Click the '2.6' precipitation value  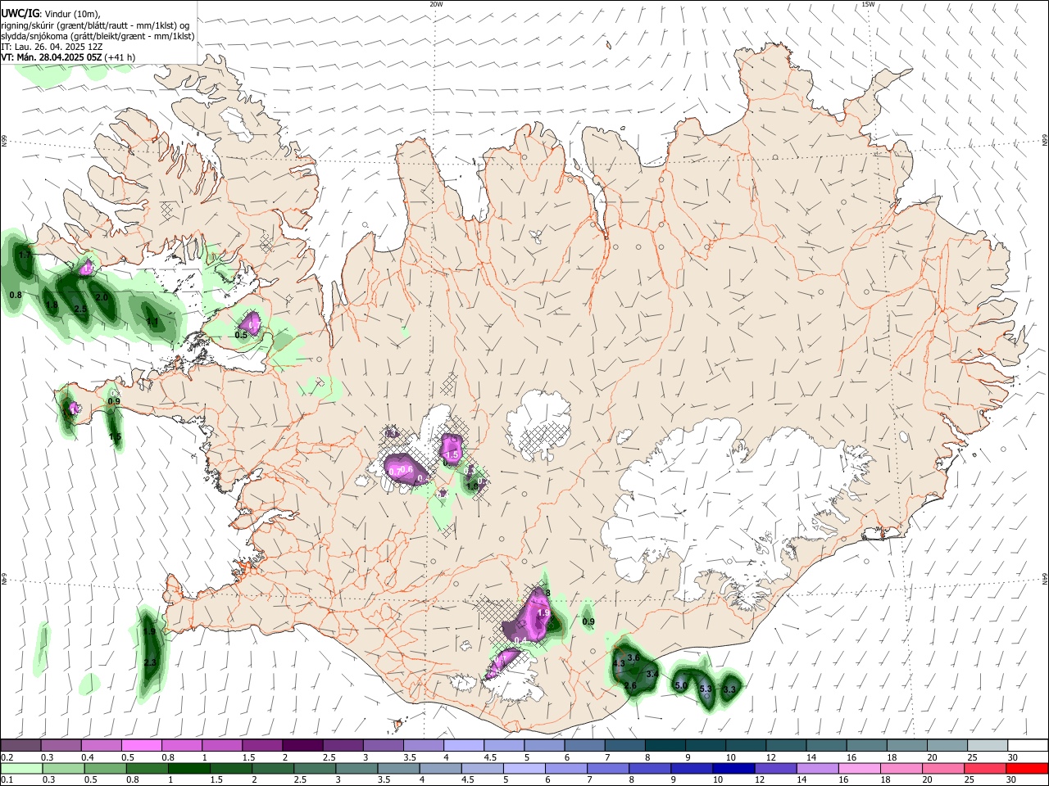click(630, 685)
